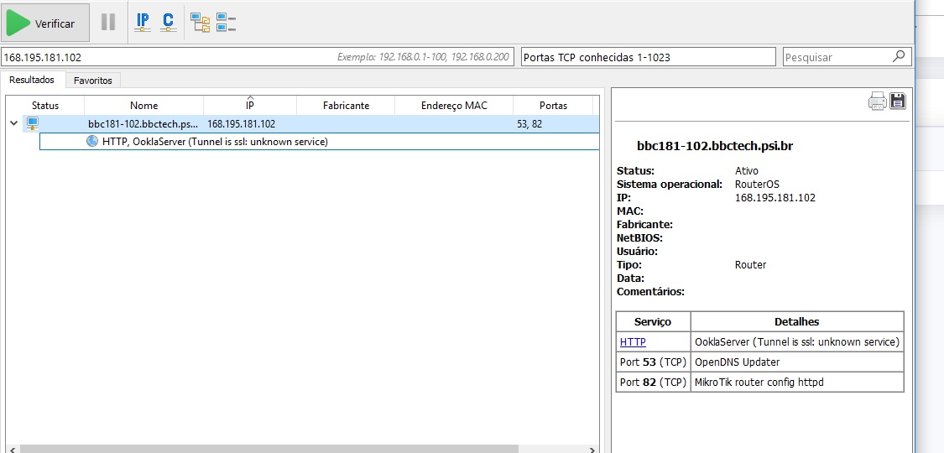Pause the scan with the pause icon

[x=108, y=23]
